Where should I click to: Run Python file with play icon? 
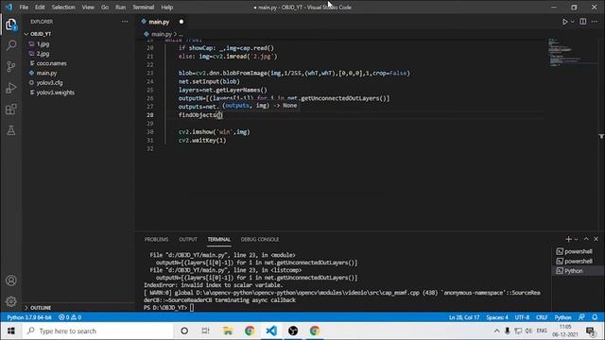tap(565, 22)
